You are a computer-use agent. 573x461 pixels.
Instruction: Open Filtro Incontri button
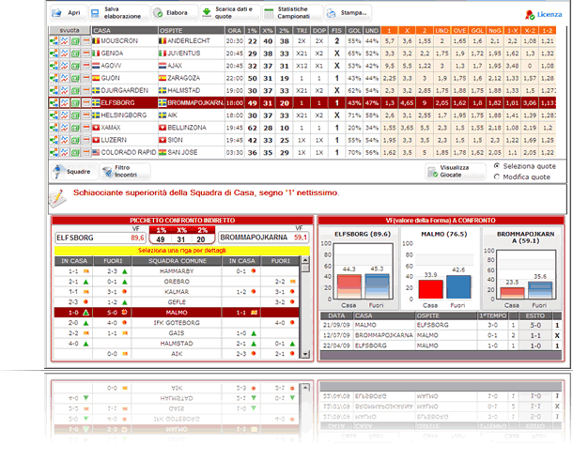pos(125,171)
